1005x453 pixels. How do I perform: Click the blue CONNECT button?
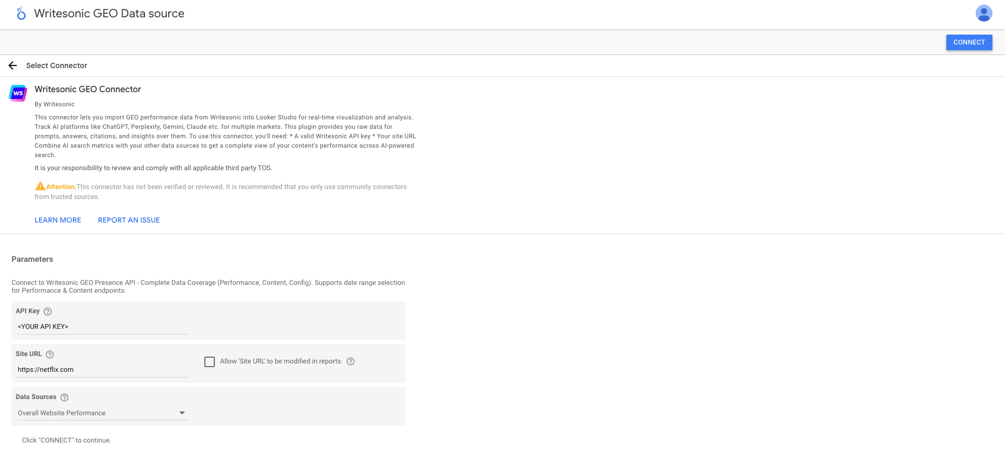coord(969,42)
